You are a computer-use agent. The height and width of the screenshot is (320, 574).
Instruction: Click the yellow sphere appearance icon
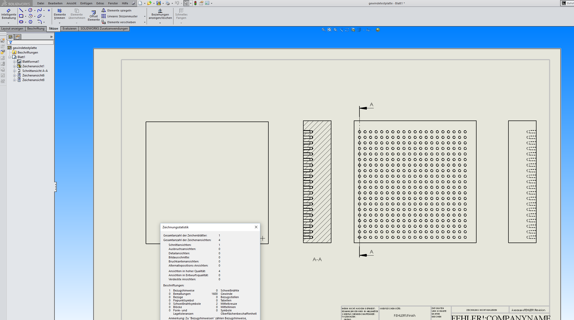click(x=378, y=30)
